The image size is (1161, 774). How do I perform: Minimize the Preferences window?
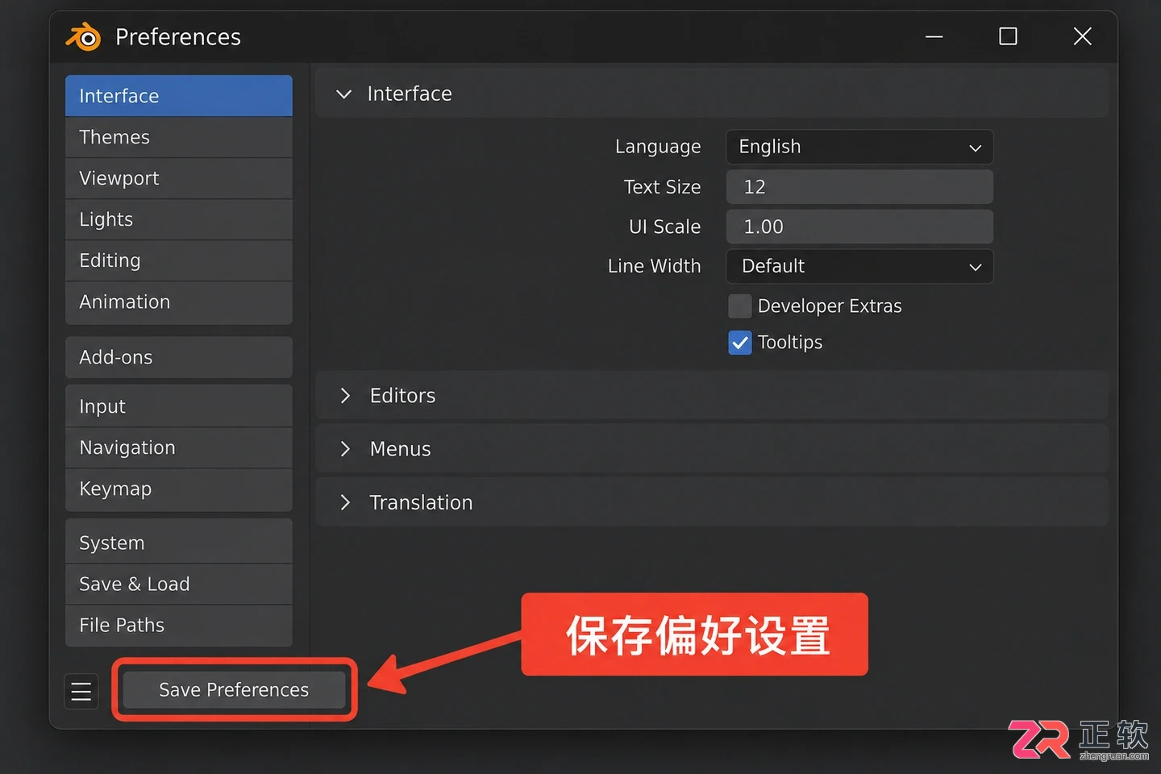[934, 37]
